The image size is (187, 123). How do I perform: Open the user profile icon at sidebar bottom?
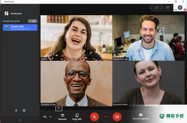pos(16,111)
